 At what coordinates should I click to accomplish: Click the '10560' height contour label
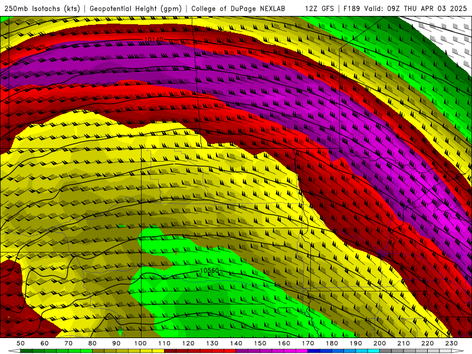[x=209, y=270]
